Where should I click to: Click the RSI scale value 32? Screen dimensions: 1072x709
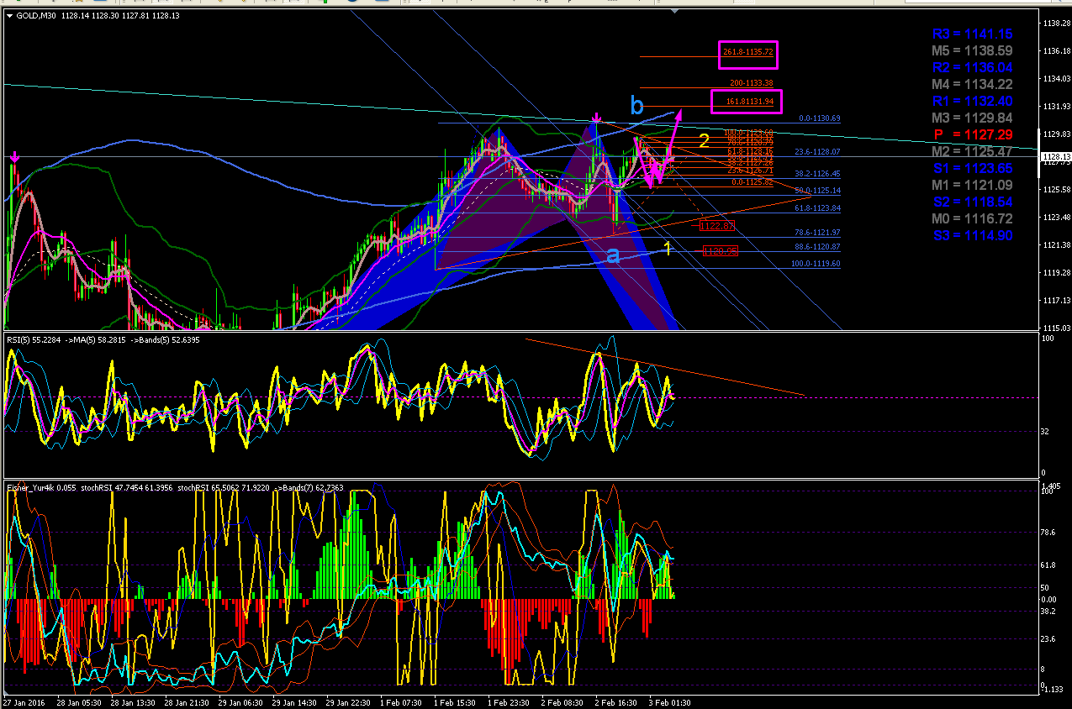point(1043,431)
